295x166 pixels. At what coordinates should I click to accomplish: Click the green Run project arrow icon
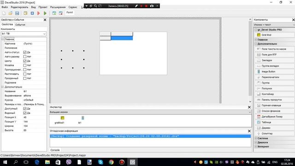click(x=45, y=13)
